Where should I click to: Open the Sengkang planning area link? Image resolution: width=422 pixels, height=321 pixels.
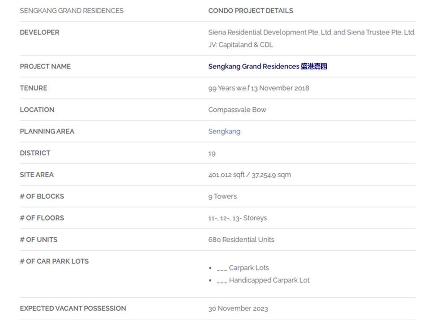click(224, 131)
